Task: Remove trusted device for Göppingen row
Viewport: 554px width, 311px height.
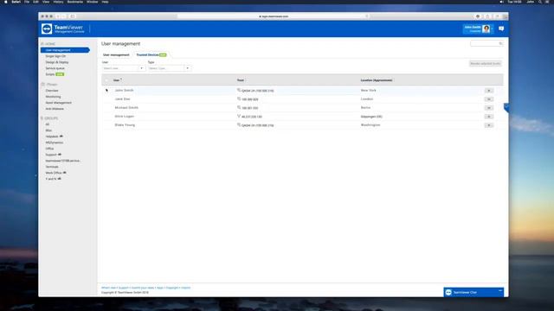Action: [488, 117]
